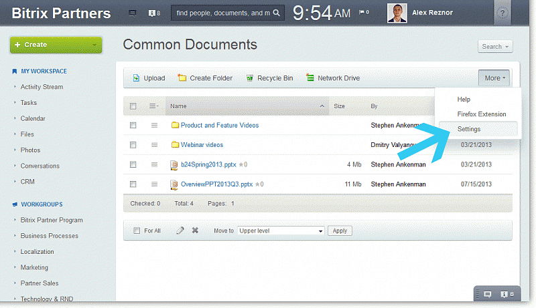Click the search magnifier icon

pyautogui.click(x=277, y=13)
